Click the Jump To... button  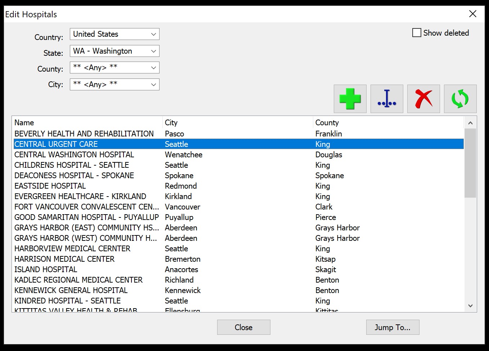pyautogui.click(x=393, y=327)
